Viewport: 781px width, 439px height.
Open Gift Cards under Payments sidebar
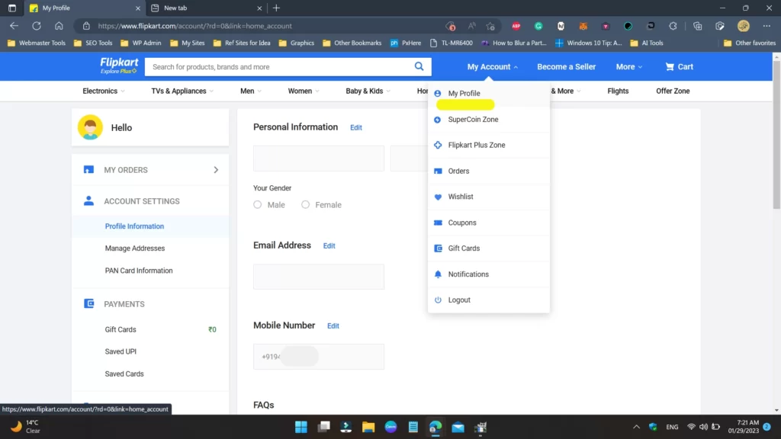pyautogui.click(x=121, y=329)
